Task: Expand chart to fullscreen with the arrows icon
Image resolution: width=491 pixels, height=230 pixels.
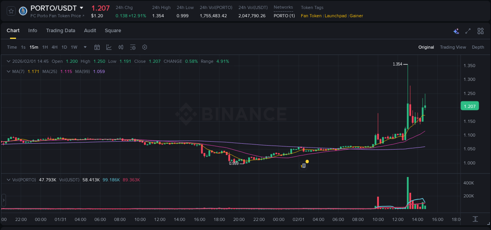Action: pyautogui.click(x=468, y=31)
